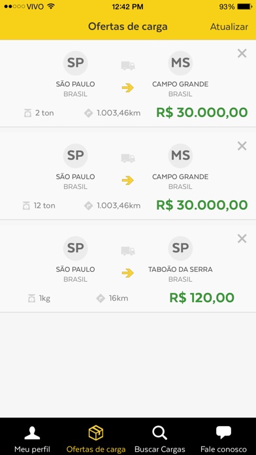Screen dimensions: 256x455
Task: Tap the truck icon in second offer
Action: point(128,158)
